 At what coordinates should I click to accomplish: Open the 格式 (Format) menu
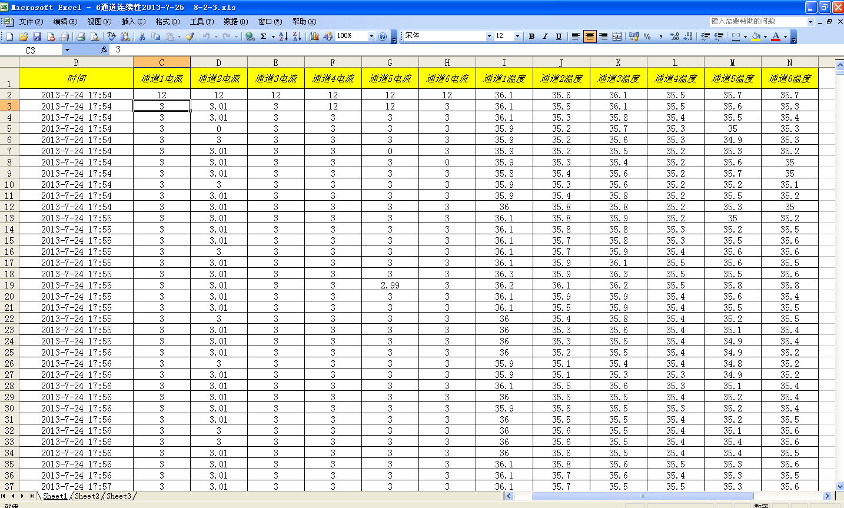click(167, 22)
